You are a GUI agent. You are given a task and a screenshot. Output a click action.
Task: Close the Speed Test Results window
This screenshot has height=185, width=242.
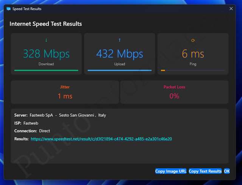[231, 8]
